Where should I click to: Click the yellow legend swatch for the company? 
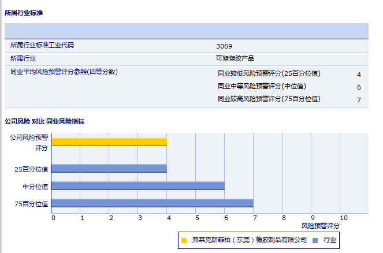(184, 240)
